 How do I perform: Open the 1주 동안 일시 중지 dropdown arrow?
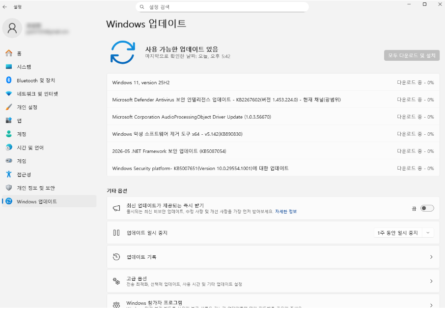[x=428, y=233]
